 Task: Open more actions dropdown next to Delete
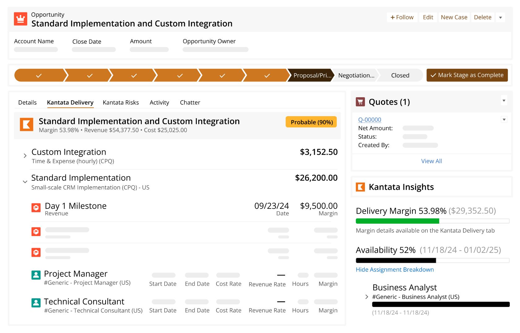(x=500, y=17)
